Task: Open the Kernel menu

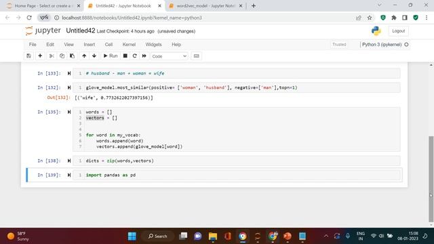Action: (x=129, y=45)
